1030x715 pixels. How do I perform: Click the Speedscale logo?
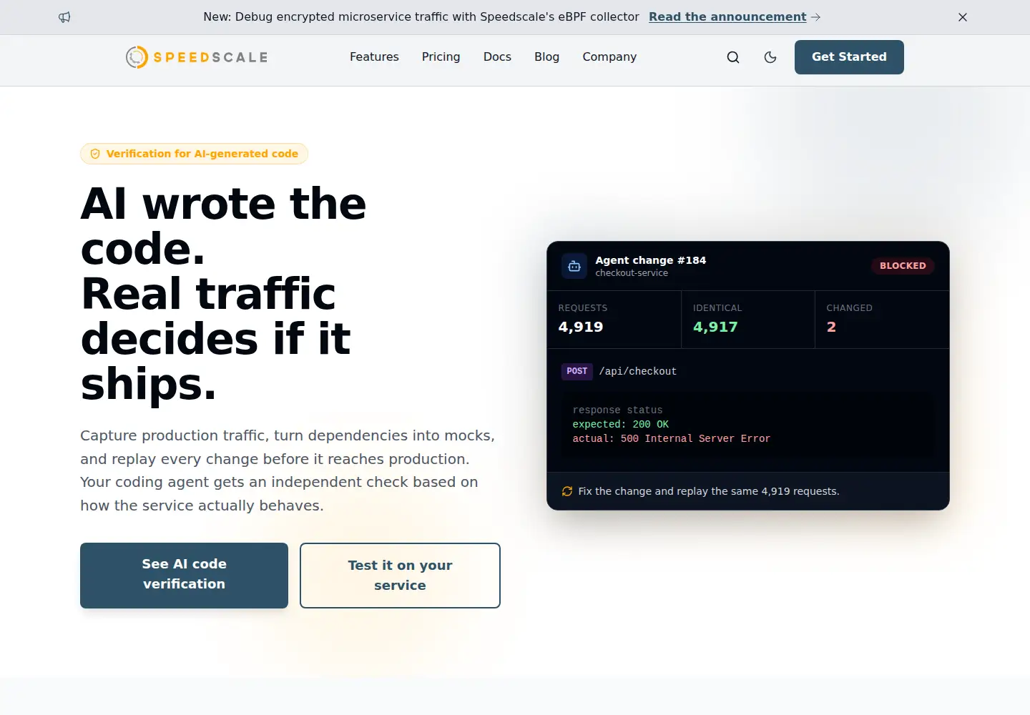[x=197, y=57]
